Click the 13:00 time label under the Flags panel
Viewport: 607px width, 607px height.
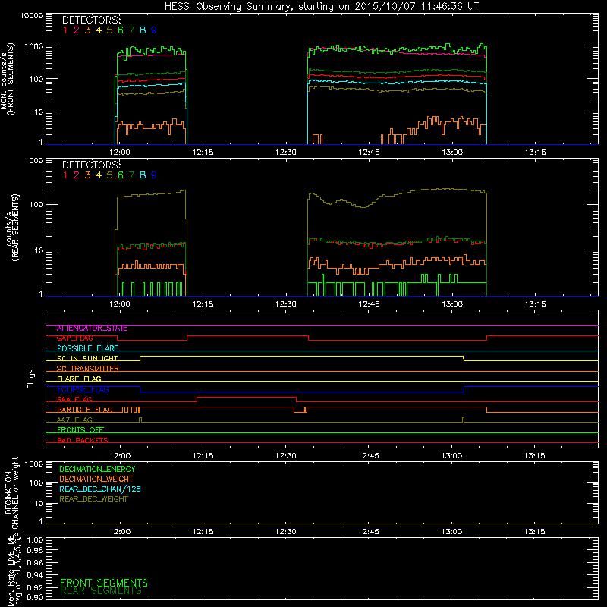[x=451, y=456]
